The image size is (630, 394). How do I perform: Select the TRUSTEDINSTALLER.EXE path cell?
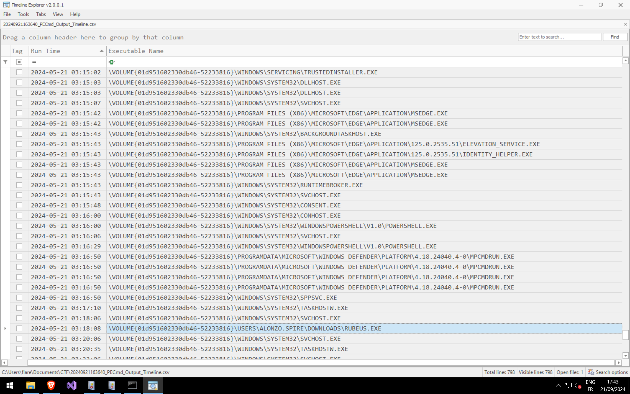pos(364,72)
